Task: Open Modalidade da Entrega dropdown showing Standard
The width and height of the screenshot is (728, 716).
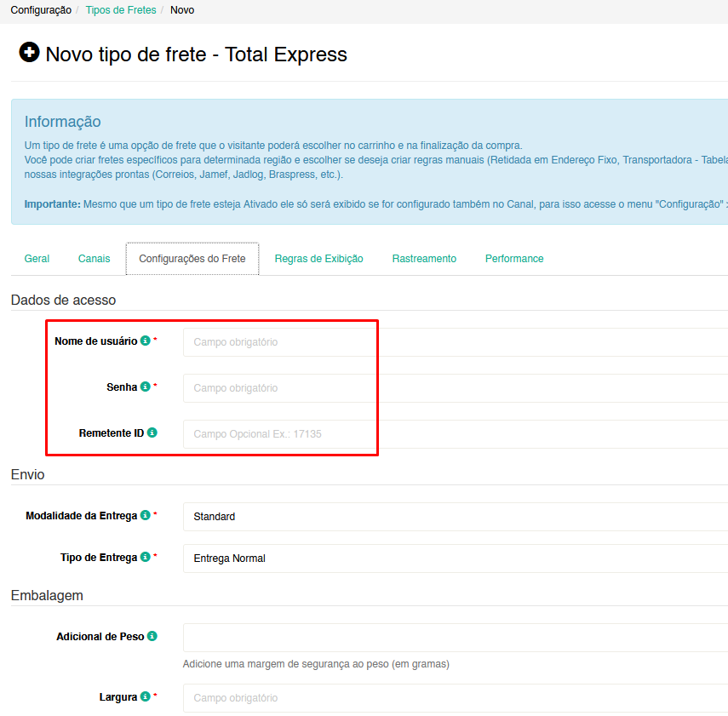Action: click(456, 517)
